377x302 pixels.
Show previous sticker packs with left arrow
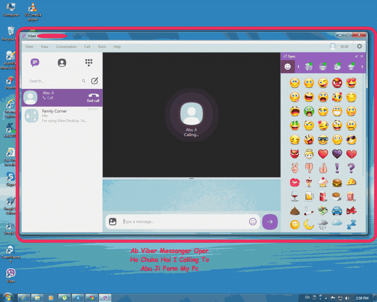click(298, 67)
